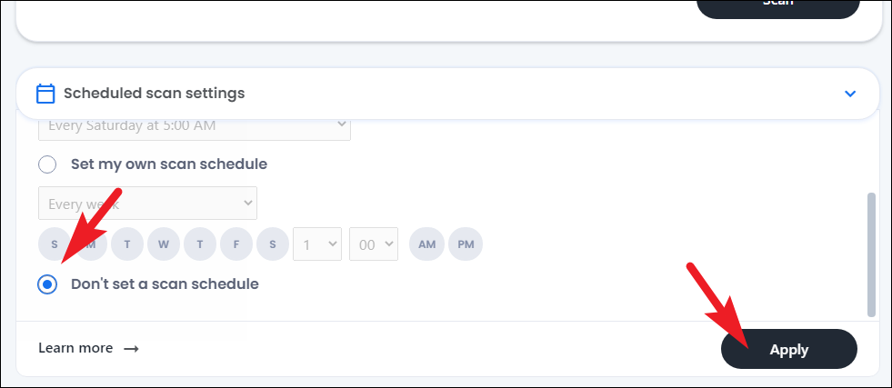Choose the PM time button

point(466,244)
